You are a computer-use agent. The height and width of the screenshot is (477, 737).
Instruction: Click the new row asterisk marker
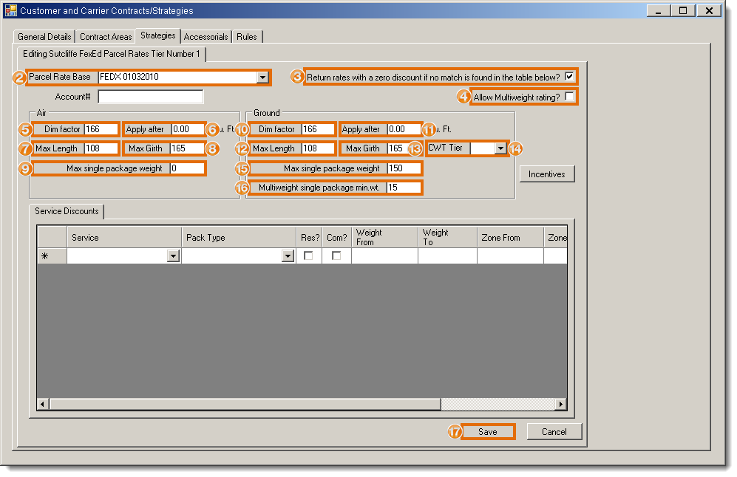tap(44, 255)
